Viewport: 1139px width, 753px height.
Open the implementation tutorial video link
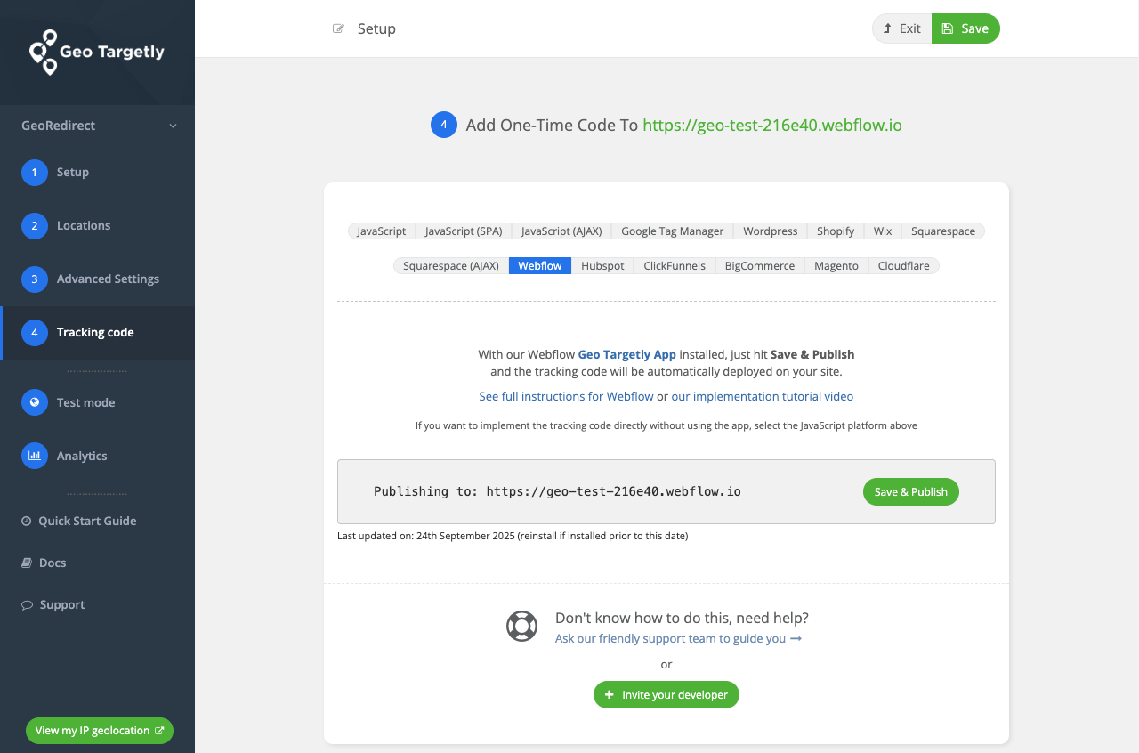coord(763,396)
